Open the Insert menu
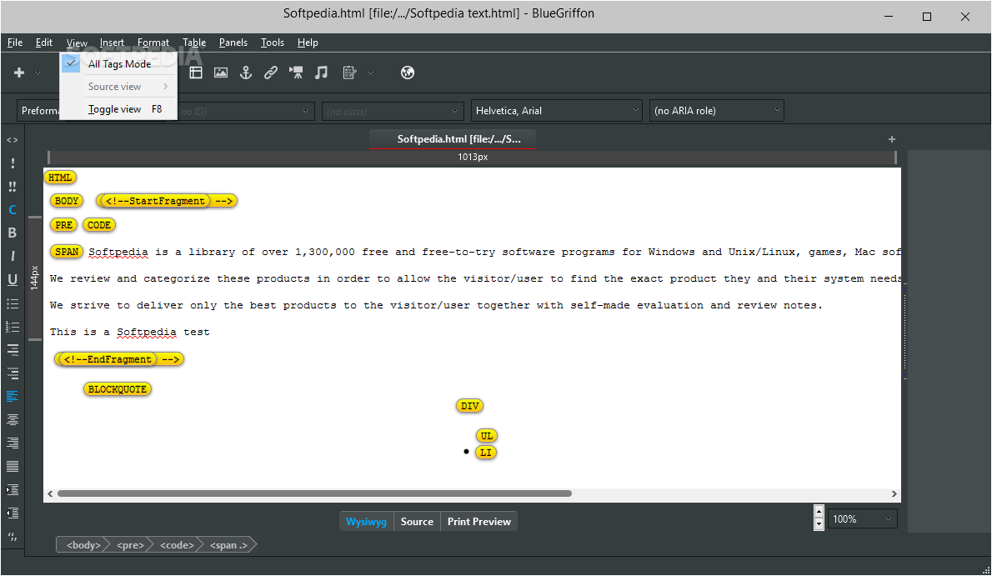The height and width of the screenshot is (576, 992). [x=112, y=43]
